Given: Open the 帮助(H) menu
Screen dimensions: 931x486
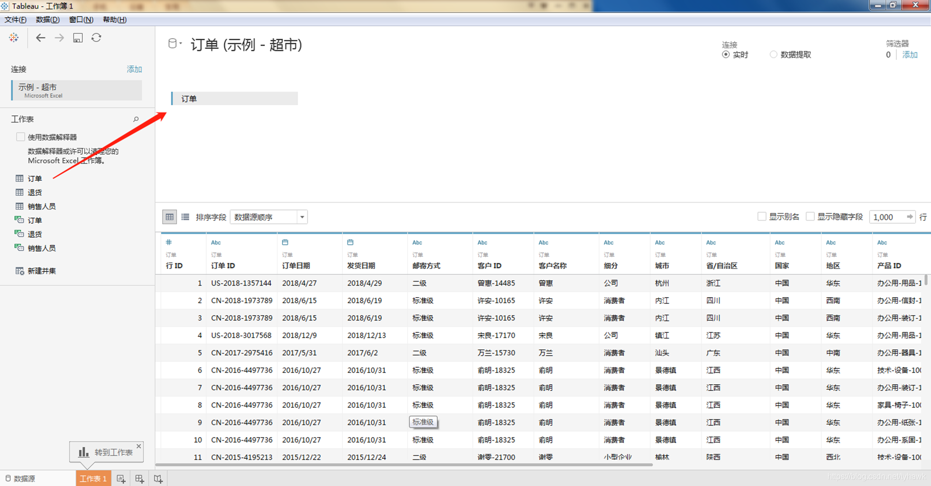Looking at the screenshot, I should click(114, 20).
